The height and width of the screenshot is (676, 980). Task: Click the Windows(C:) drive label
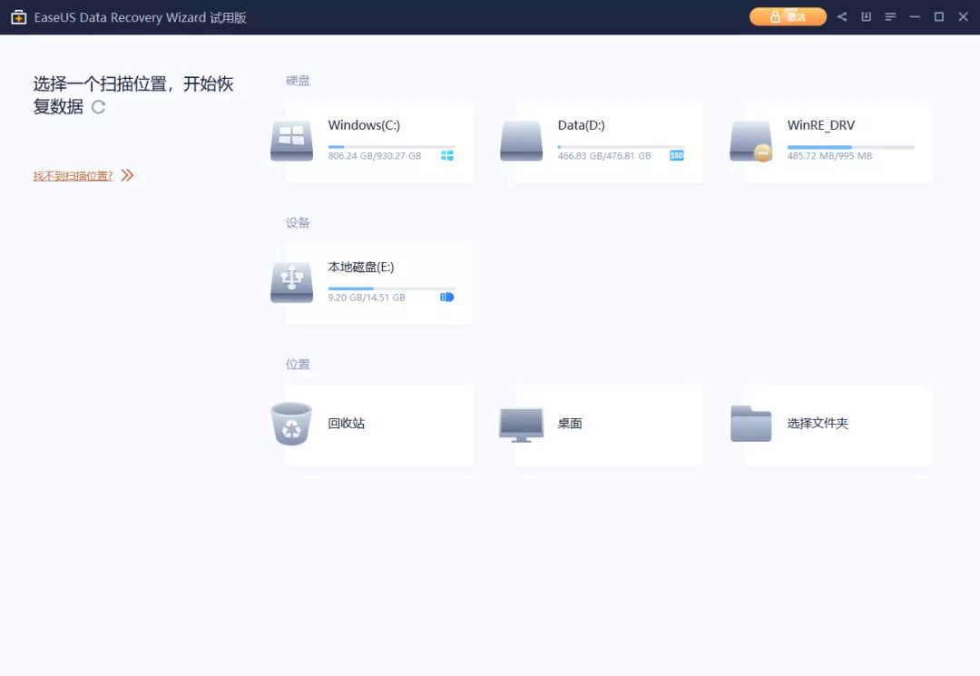click(x=364, y=125)
